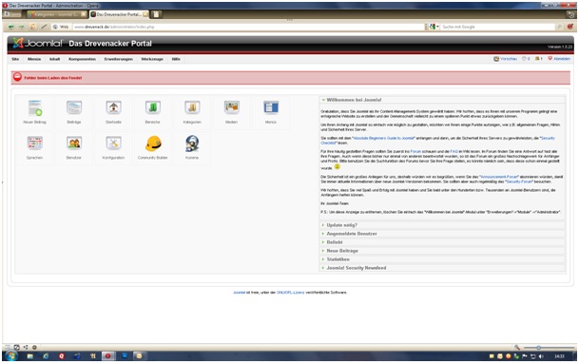Click the Opera menu button in the tab bar
Screen dimensions: 579x364
pos(13,14)
